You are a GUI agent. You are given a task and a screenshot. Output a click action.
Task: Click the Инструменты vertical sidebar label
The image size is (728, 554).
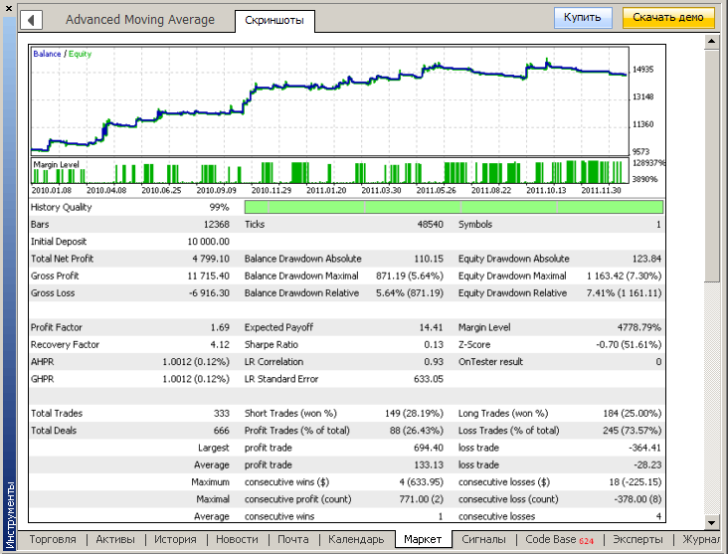[9, 515]
